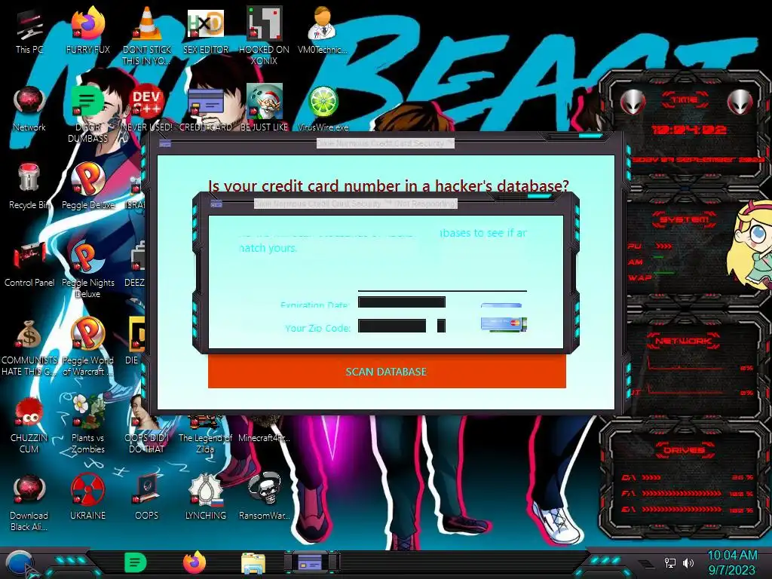Open the CREDIT CARD desktop shortcut
772x579 pixels.
(206, 109)
